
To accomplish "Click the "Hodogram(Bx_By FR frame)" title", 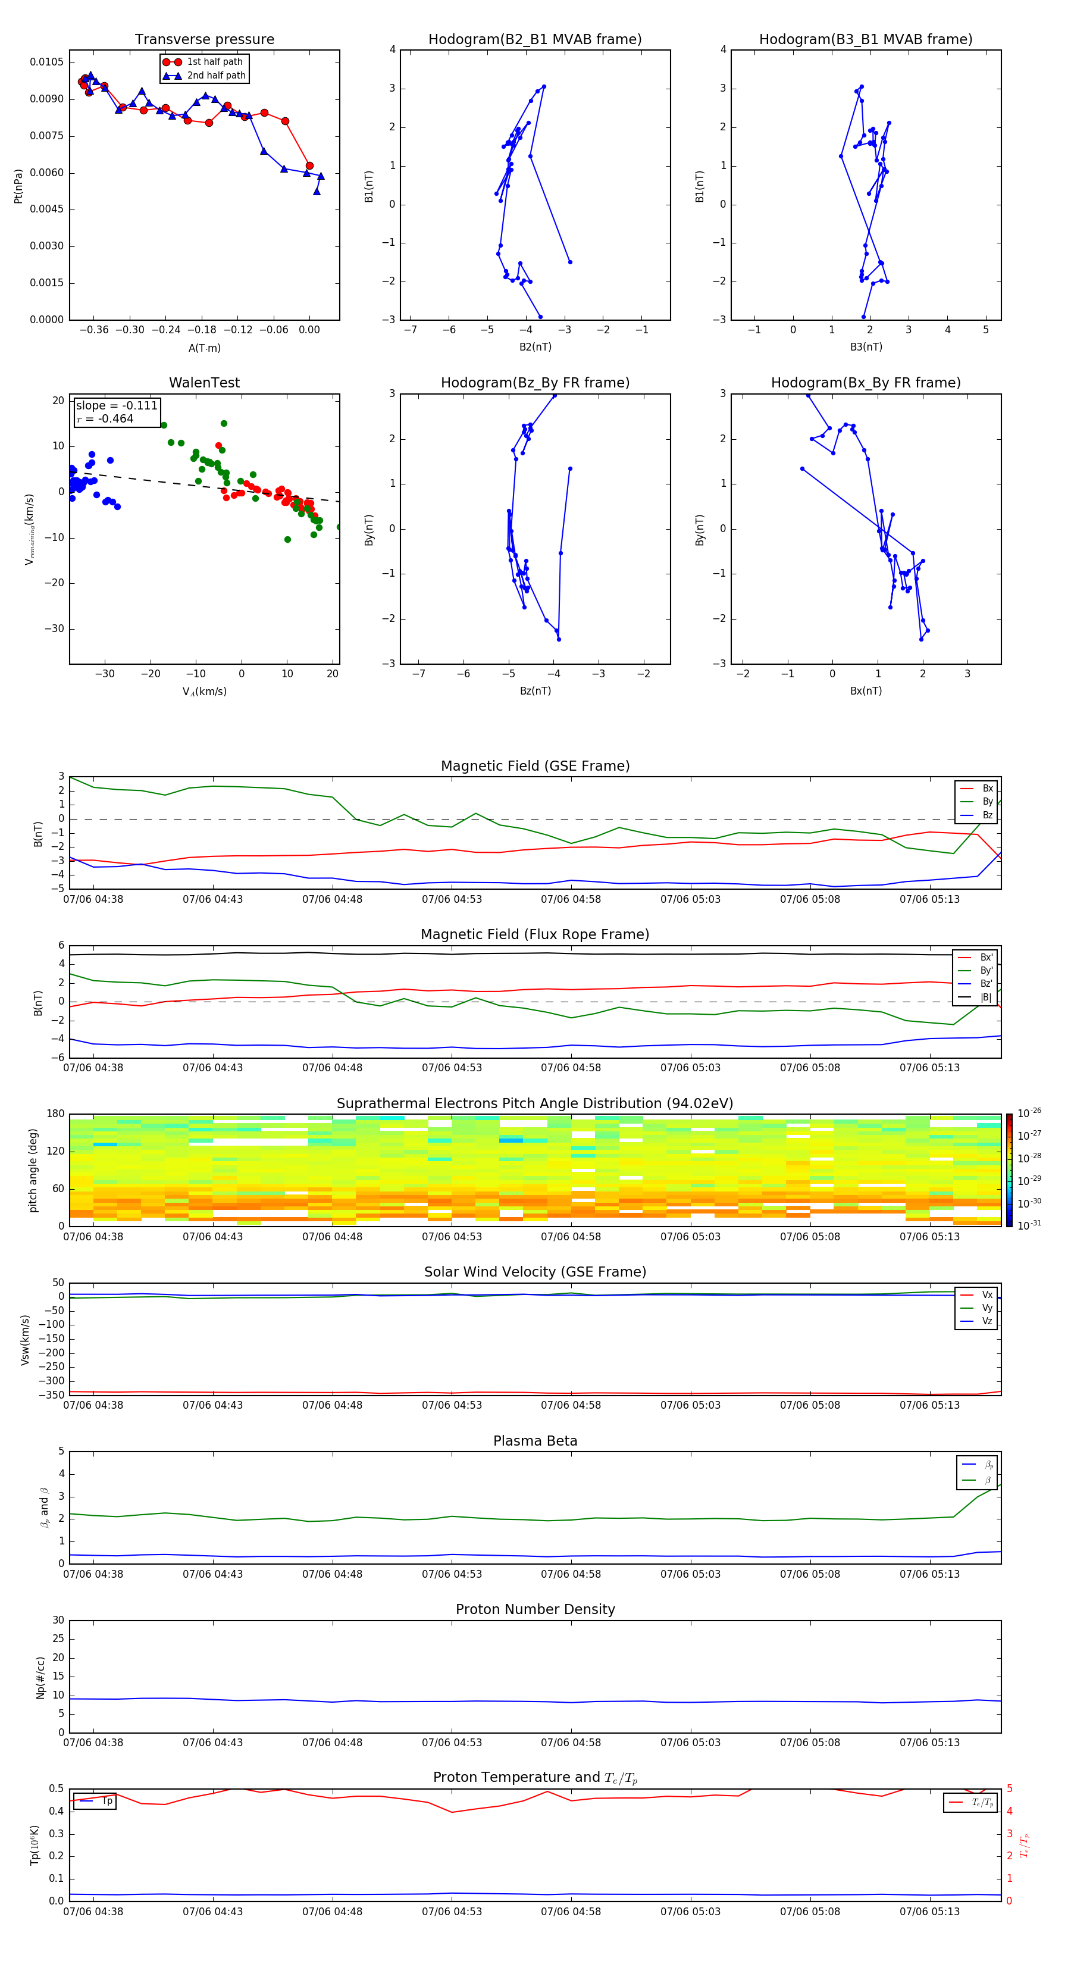I will (x=866, y=383).
